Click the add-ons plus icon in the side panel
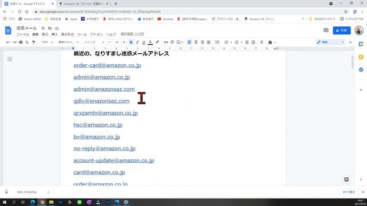 tap(361, 90)
